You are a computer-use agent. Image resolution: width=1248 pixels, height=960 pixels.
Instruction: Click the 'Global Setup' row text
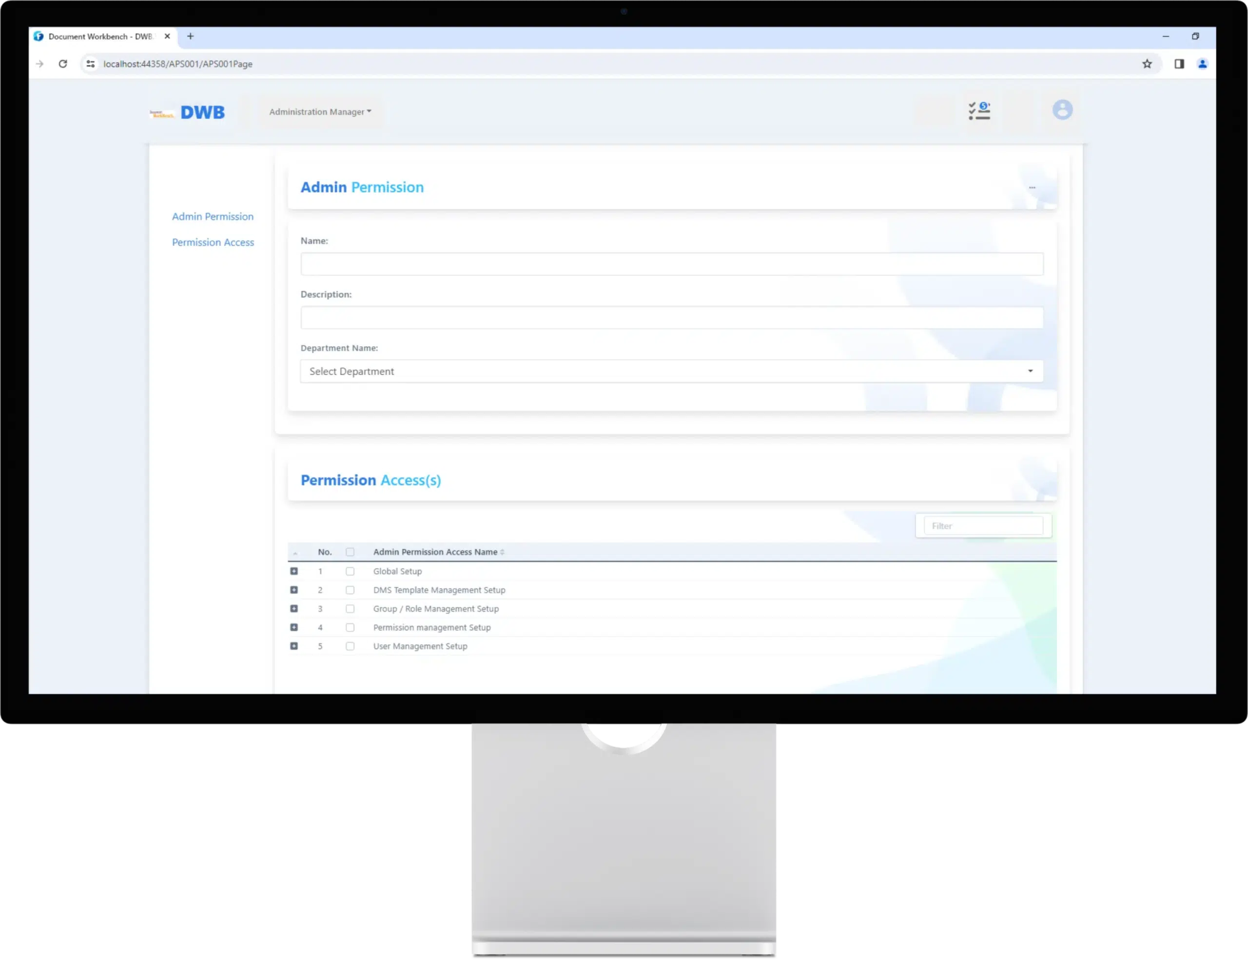point(397,571)
